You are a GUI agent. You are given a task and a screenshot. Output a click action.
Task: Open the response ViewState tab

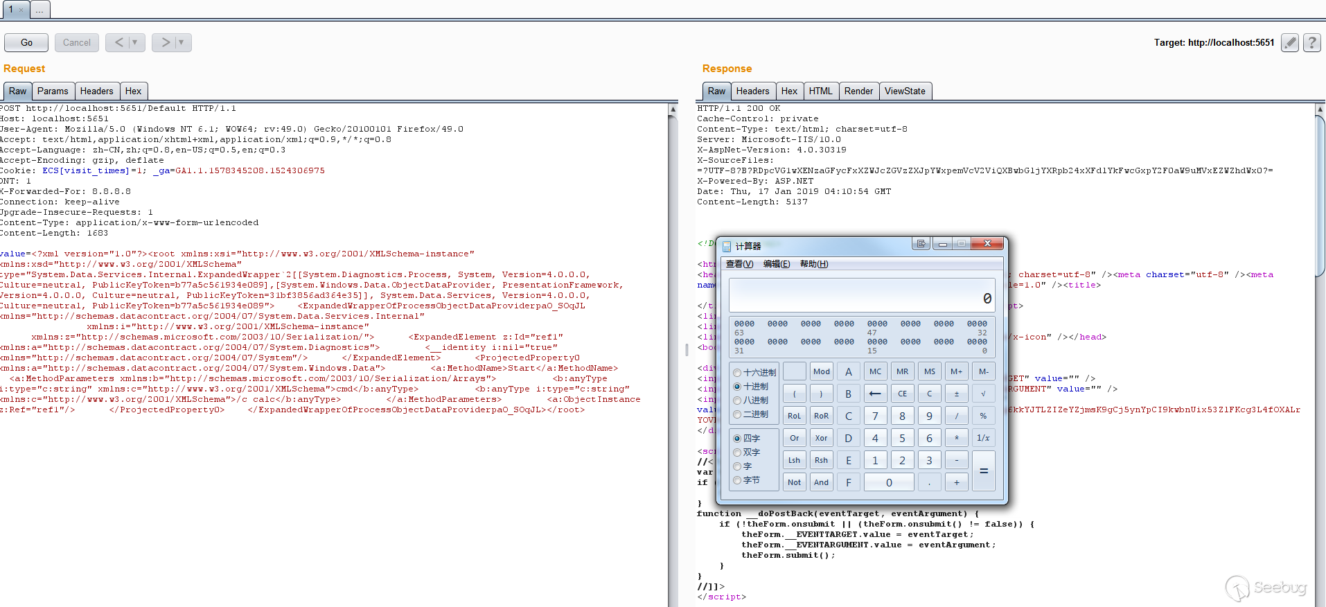coord(905,91)
